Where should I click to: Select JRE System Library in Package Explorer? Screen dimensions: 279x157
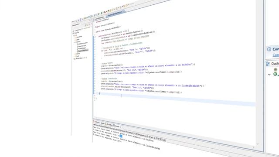pyautogui.click(x=81, y=58)
